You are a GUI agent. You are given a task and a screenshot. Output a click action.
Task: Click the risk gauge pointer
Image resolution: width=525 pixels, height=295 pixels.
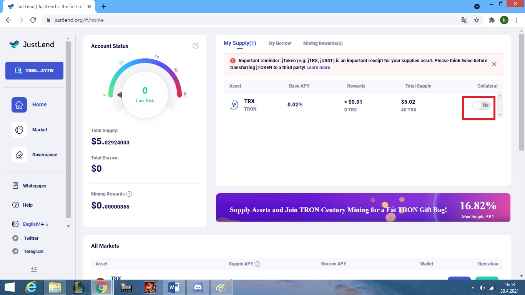pos(120,95)
